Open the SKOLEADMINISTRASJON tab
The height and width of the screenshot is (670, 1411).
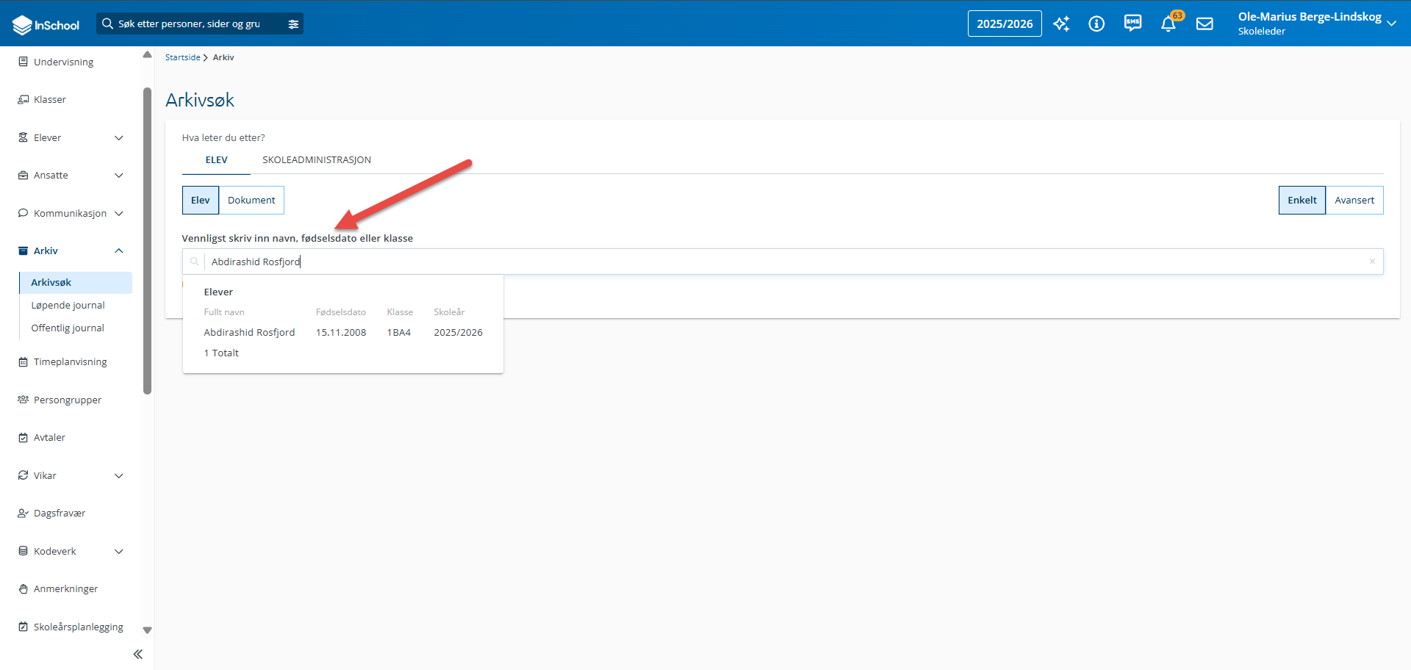(317, 159)
